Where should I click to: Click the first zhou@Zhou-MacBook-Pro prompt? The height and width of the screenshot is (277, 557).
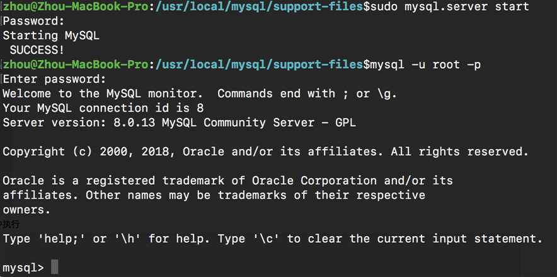(x=75, y=6)
